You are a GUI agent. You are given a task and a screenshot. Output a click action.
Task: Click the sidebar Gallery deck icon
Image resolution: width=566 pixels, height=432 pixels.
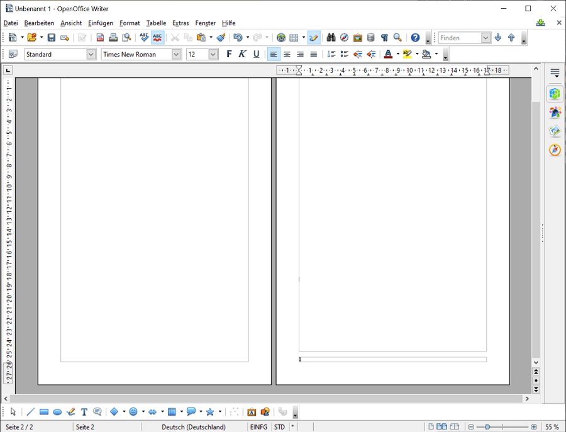tap(555, 131)
